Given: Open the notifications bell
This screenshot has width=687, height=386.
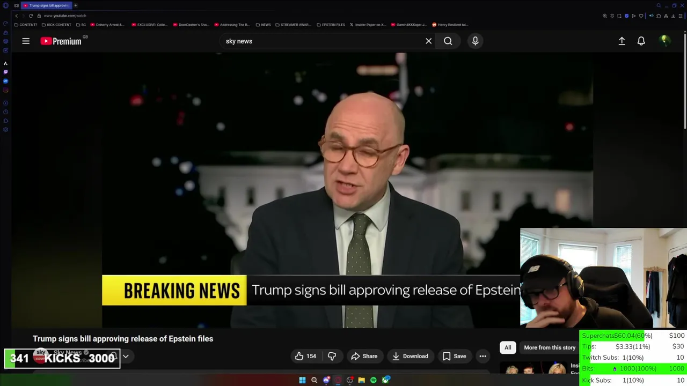Looking at the screenshot, I should pyautogui.click(x=641, y=41).
